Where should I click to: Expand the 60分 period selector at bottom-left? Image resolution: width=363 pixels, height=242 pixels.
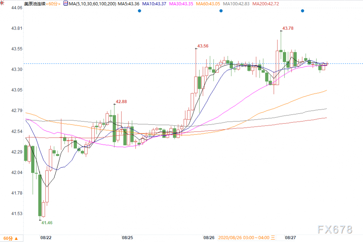(11, 238)
